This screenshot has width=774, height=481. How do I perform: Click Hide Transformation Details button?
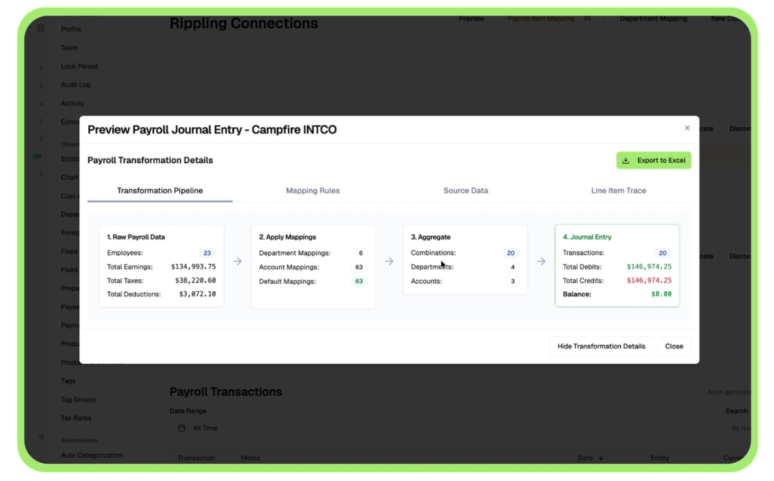601,346
